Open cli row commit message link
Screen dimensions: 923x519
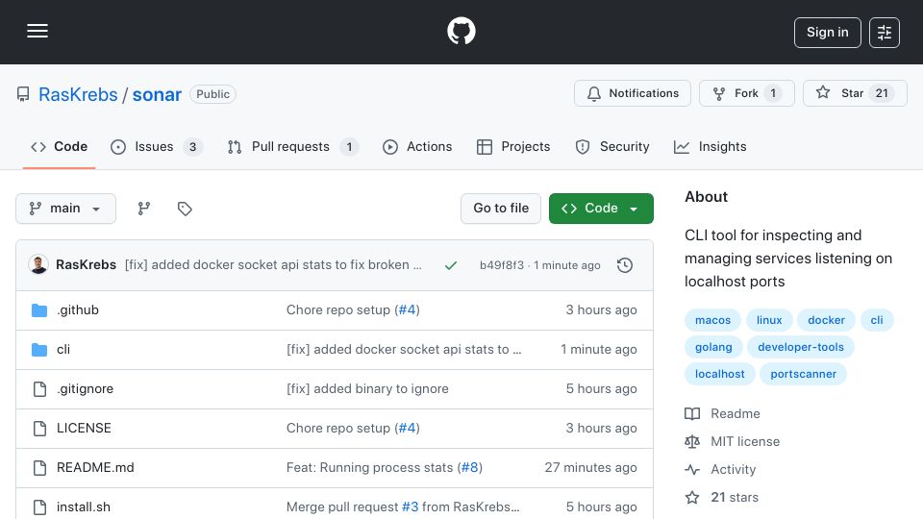click(x=404, y=350)
